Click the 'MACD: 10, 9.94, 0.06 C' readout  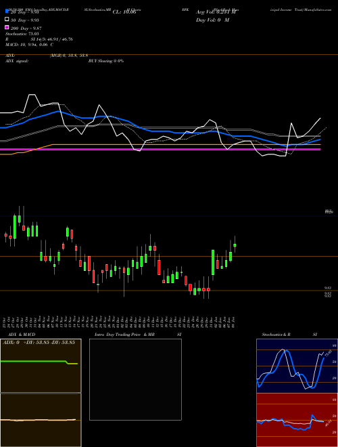click(x=29, y=45)
